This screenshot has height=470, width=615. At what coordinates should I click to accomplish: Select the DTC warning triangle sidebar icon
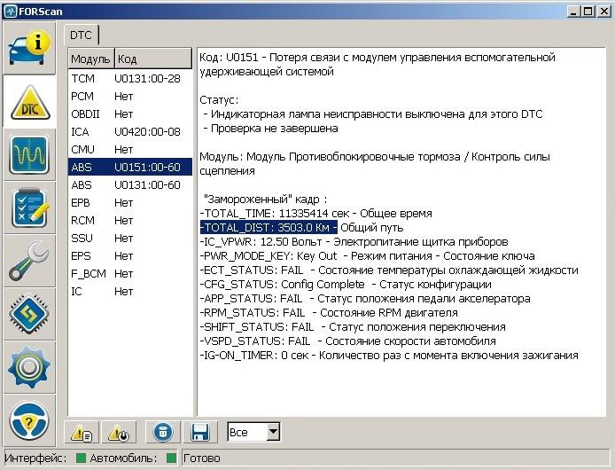[x=29, y=103]
